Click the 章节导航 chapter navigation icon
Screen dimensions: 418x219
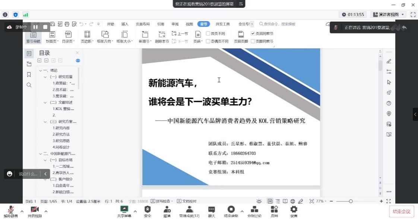[x=33, y=35]
